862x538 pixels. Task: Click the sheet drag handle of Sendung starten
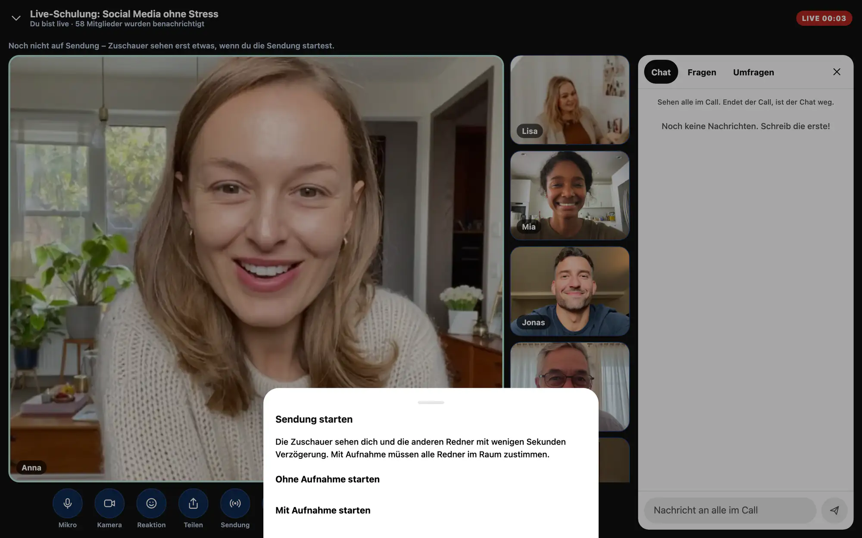pyautogui.click(x=431, y=402)
